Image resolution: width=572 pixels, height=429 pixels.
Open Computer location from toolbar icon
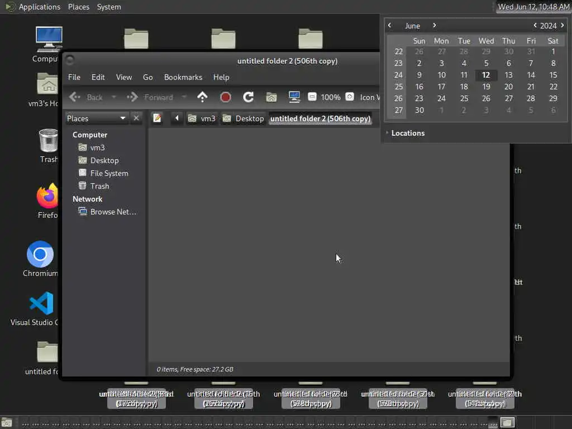click(x=294, y=97)
